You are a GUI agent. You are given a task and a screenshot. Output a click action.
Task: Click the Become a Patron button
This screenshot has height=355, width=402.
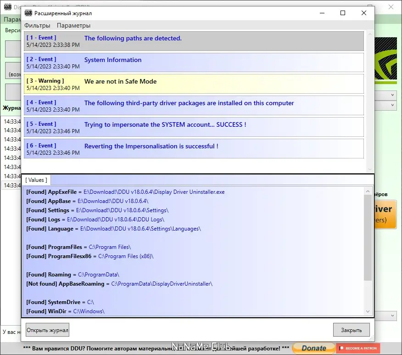point(358,348)
